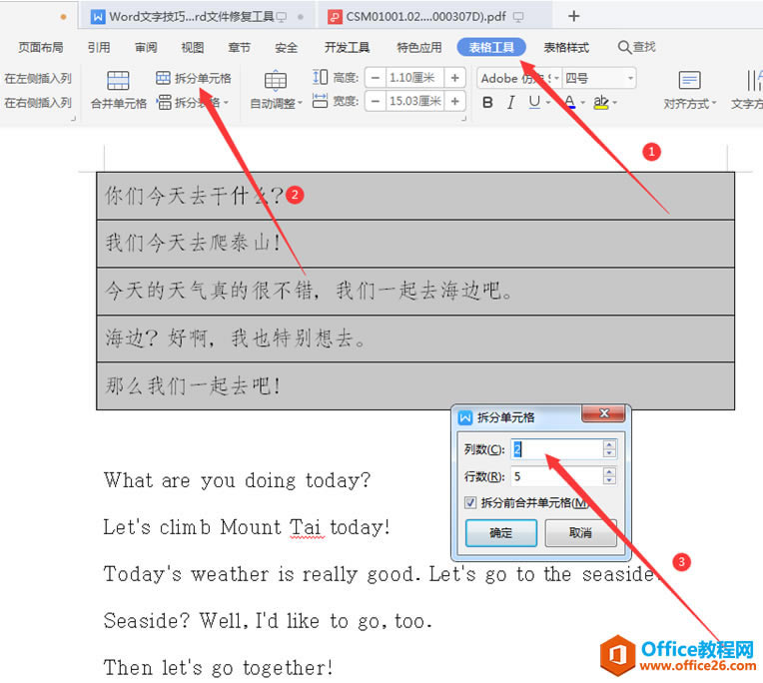763x683 pixels.
Task: Expand the Split Table dropdown arrow
Action: click(227, 103)
